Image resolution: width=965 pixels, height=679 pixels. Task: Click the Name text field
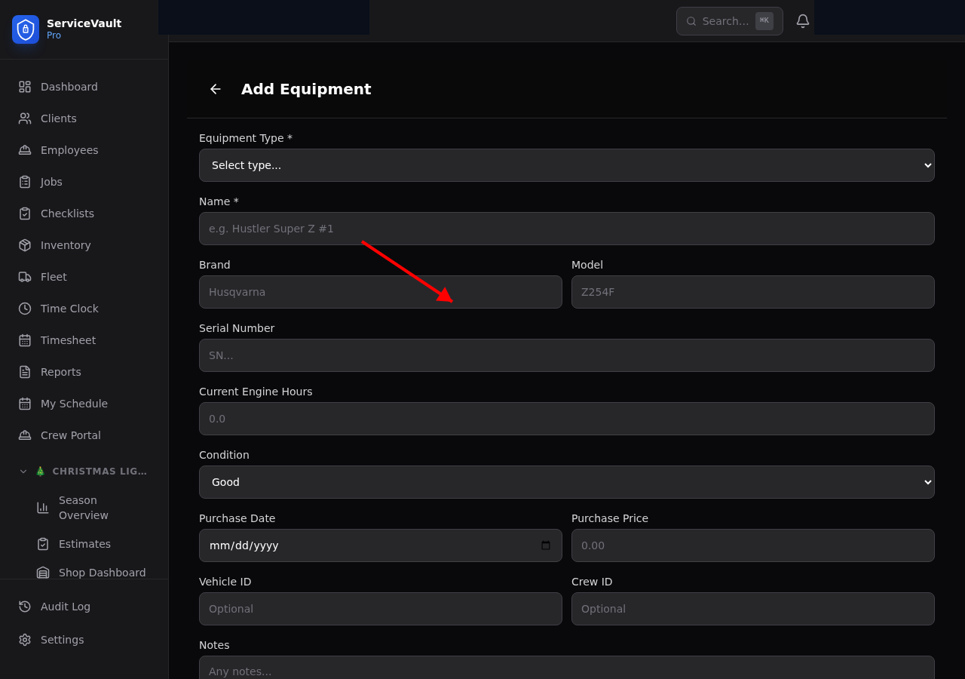click(566, 229)
